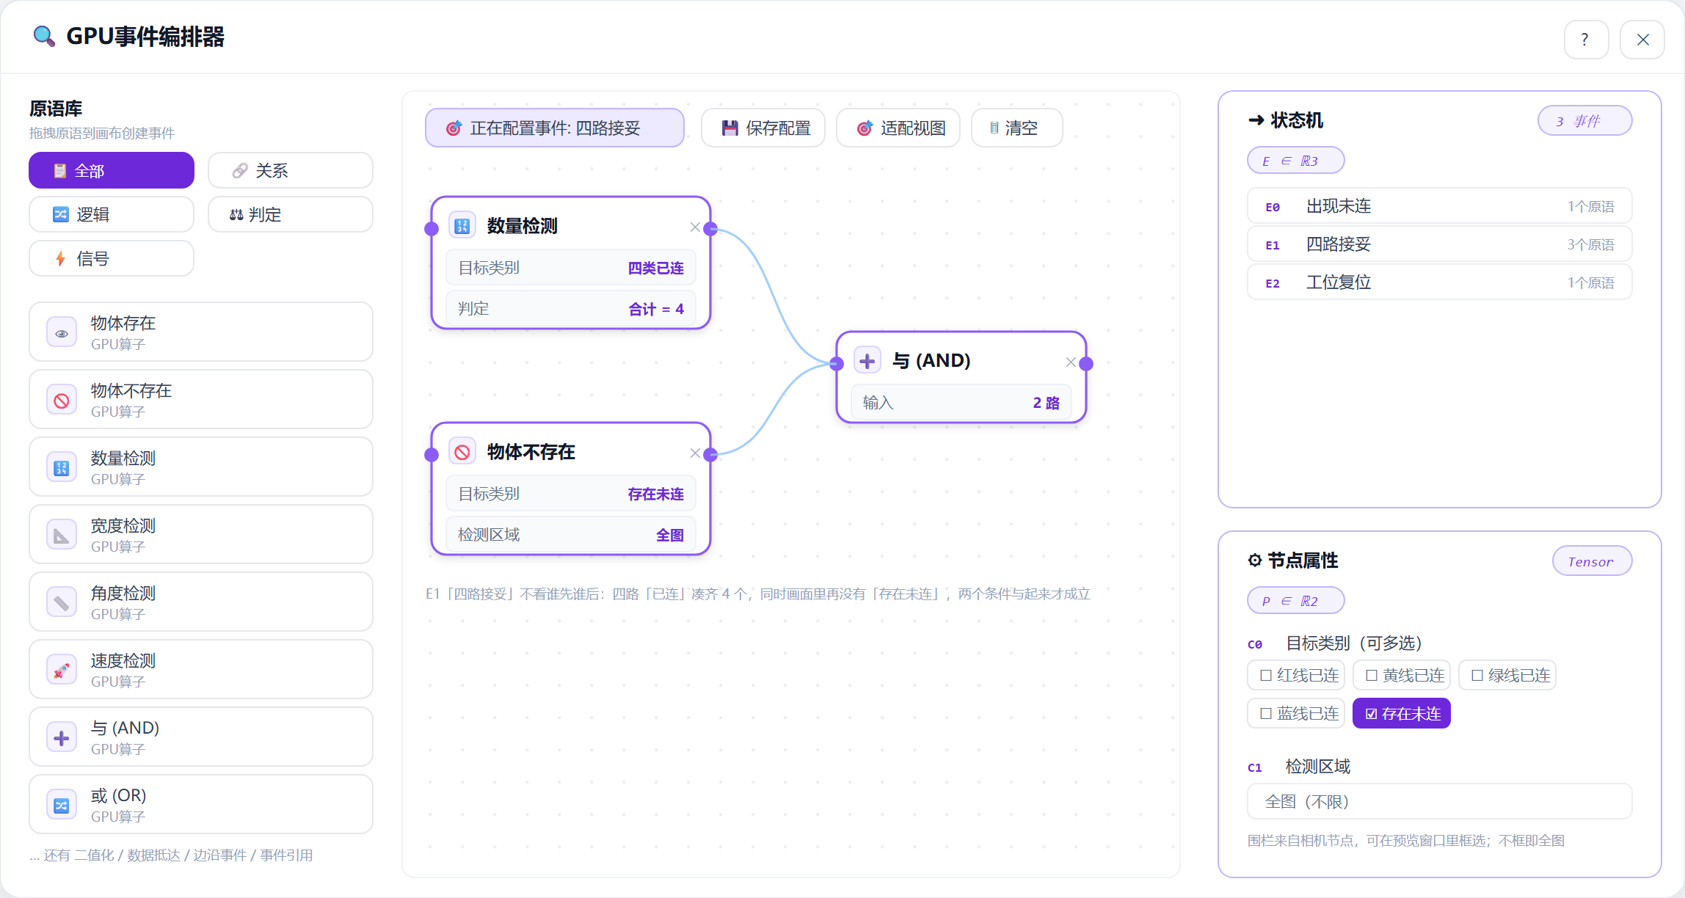
Task: Click the 目标类别 四类已连 row in 数量检测 node
Action: click(571, 268)
